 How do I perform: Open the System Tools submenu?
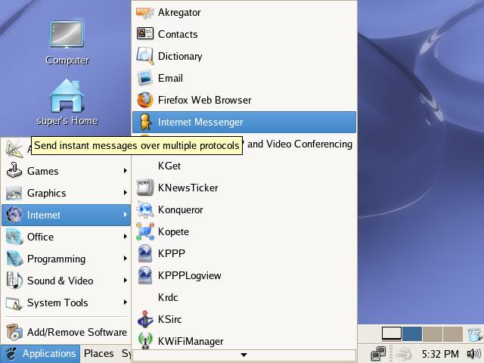pyautogui.click(x=65, y=302)
